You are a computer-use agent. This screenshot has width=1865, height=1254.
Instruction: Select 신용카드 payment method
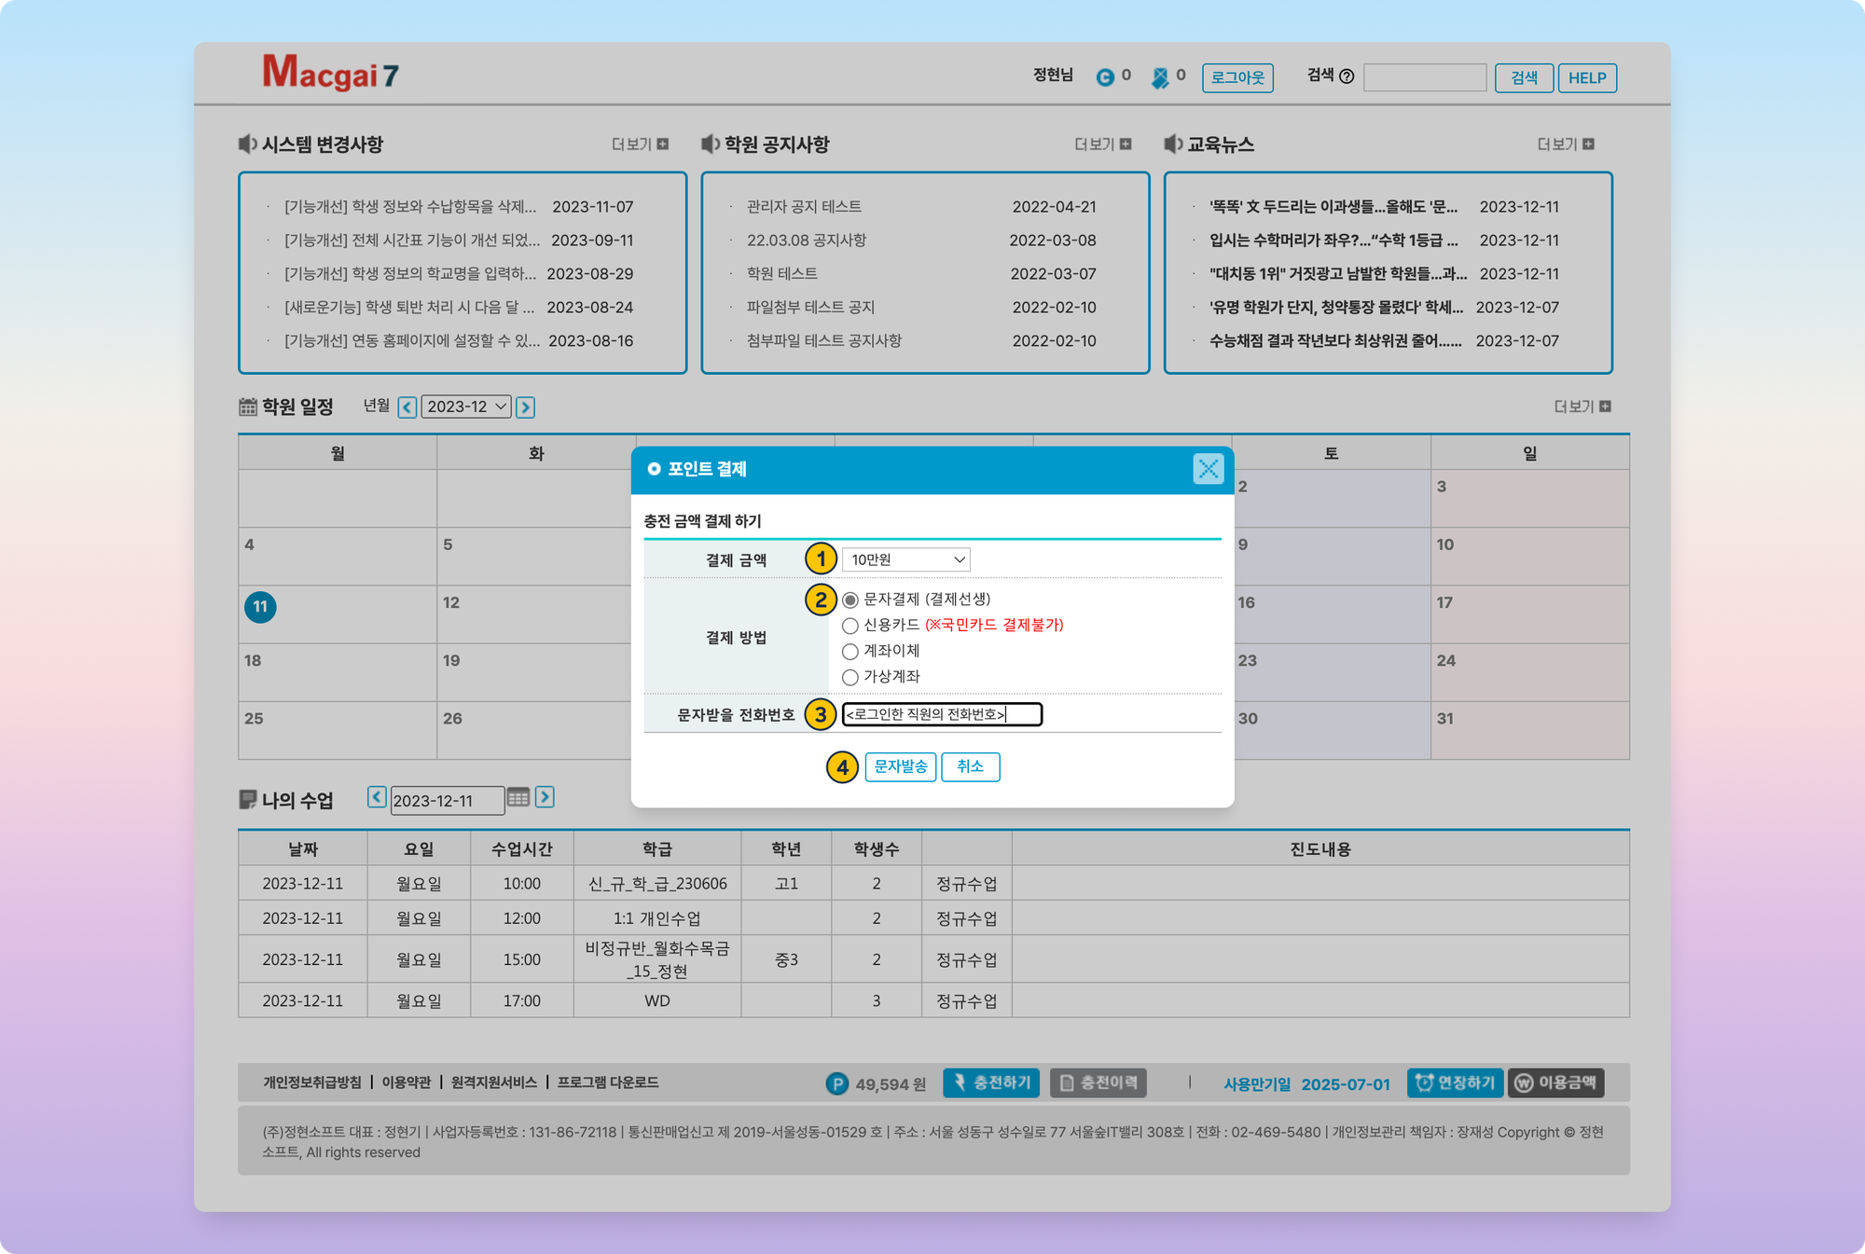(850, 626)
